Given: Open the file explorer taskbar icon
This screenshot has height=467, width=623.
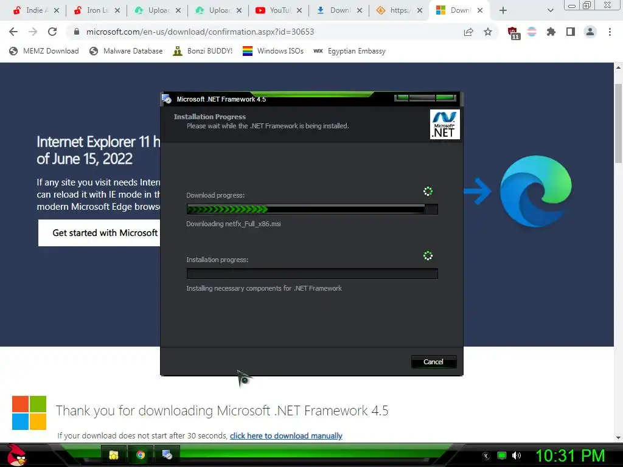Looking at the screenshot, I should point(114,455).
